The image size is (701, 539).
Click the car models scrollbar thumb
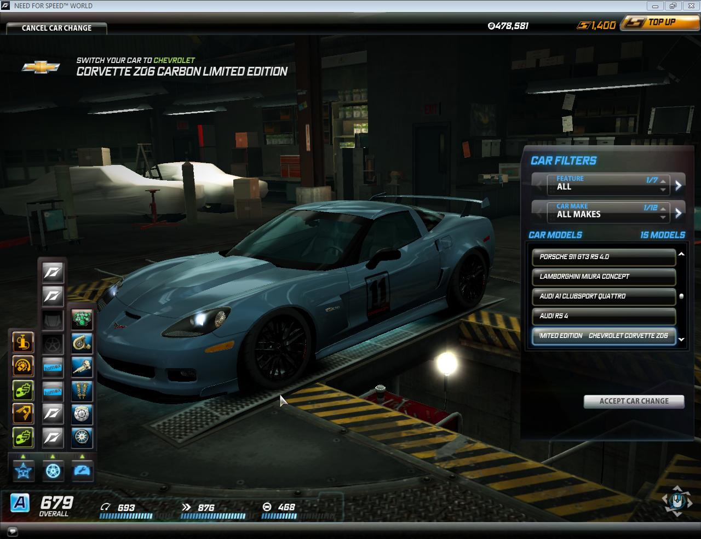tap(682, 296)
